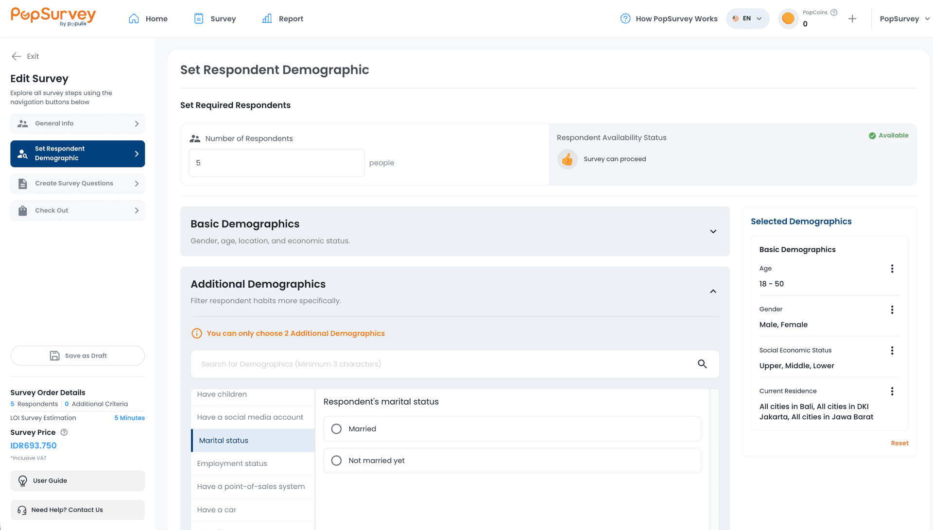Screen dimensions: 933x530
Task: Select Employment status in demographics list
Action: 253,463
